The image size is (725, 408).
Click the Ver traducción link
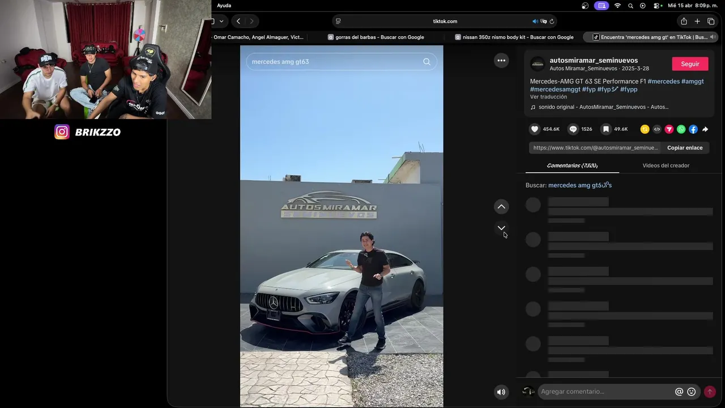coord(548,97)
